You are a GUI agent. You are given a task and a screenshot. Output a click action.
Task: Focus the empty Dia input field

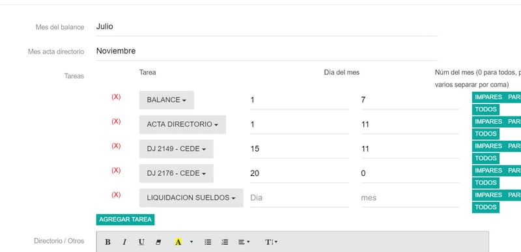pyautogui.click(x=300, y=198)
